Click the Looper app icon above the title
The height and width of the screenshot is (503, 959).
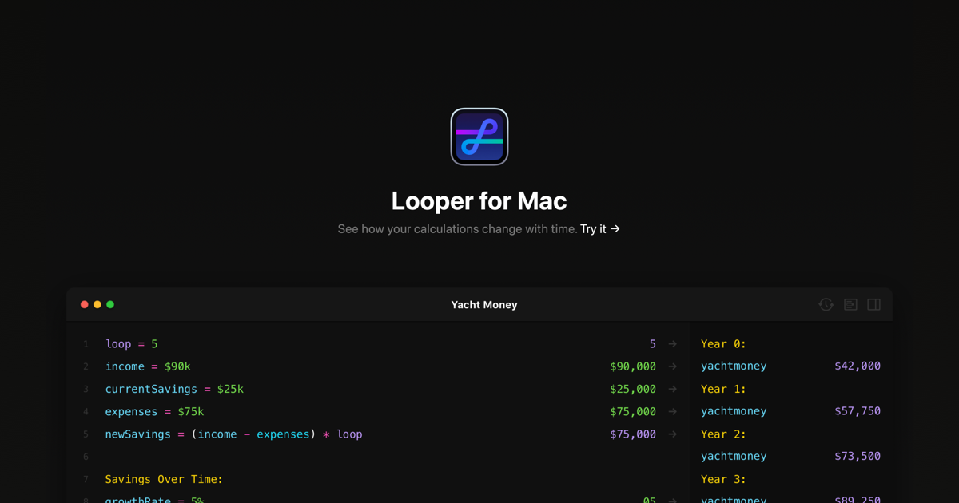479,136
